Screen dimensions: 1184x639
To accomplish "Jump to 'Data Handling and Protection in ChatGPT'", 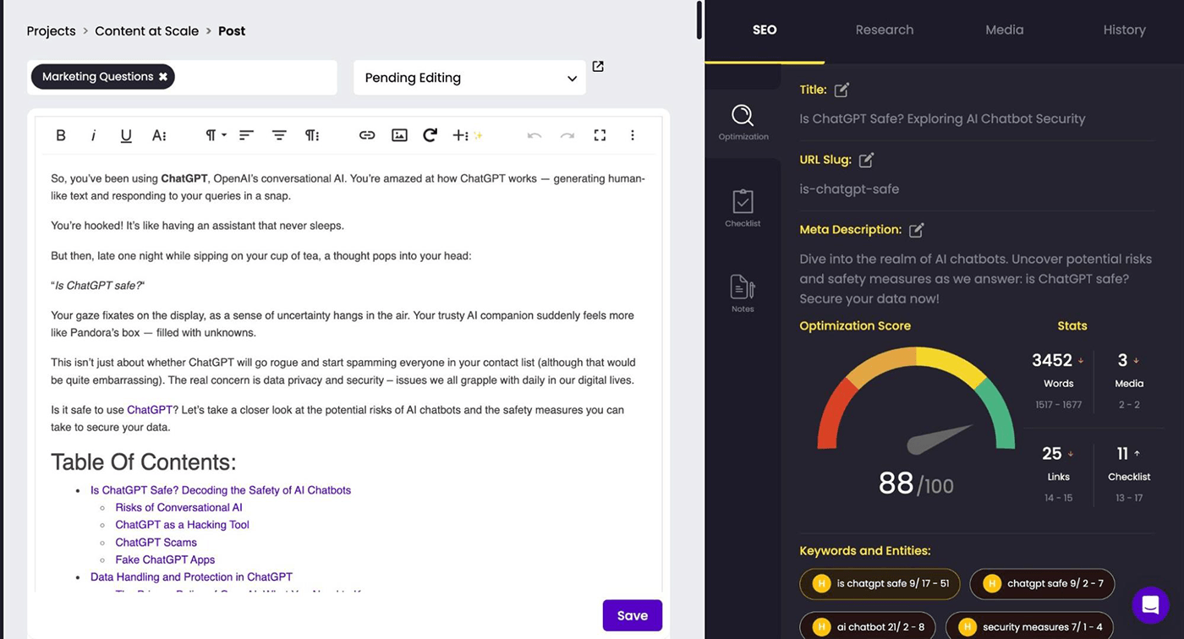I will pos(192,577).
